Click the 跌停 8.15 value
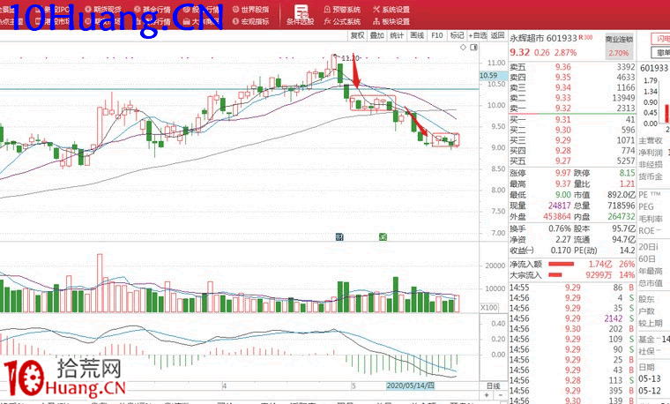 627,173
